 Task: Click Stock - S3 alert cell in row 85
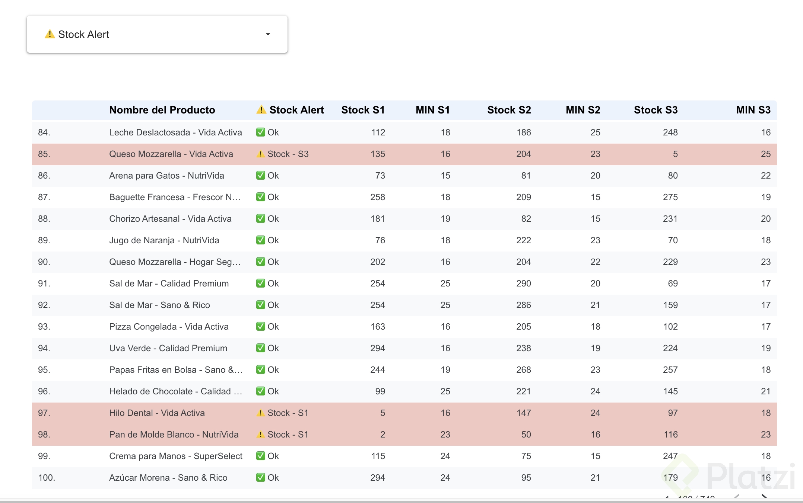(288, 154)
